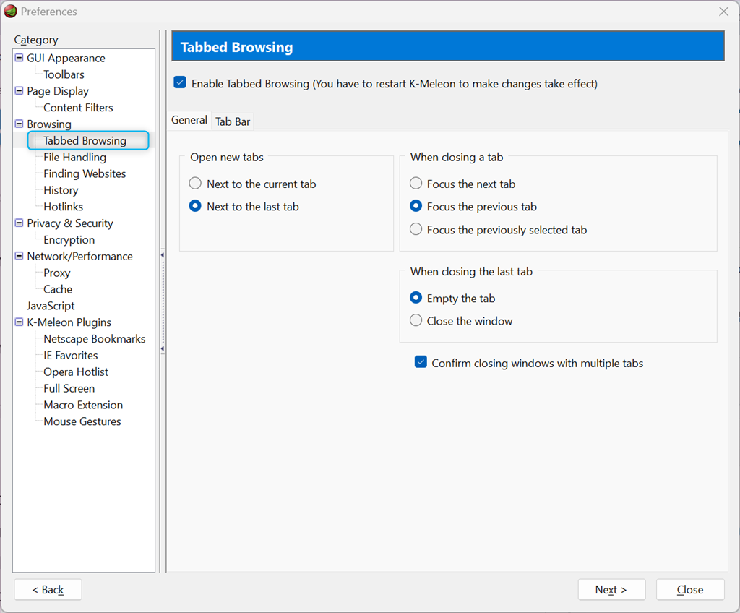
Task: Go to the previous page with Back
Action: [x=48, y=589]
